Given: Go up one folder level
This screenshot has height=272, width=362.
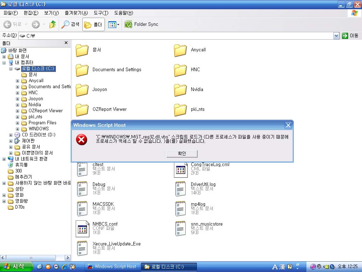Looking at the screenshot, I should (53, 24).
